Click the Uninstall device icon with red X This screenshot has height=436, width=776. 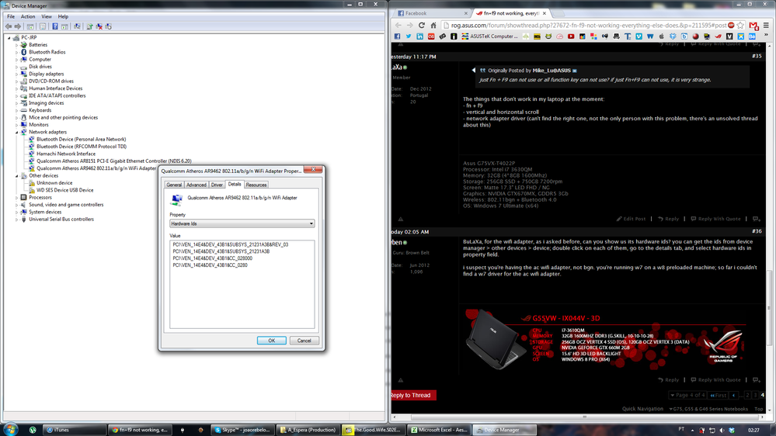pos(99,26)
